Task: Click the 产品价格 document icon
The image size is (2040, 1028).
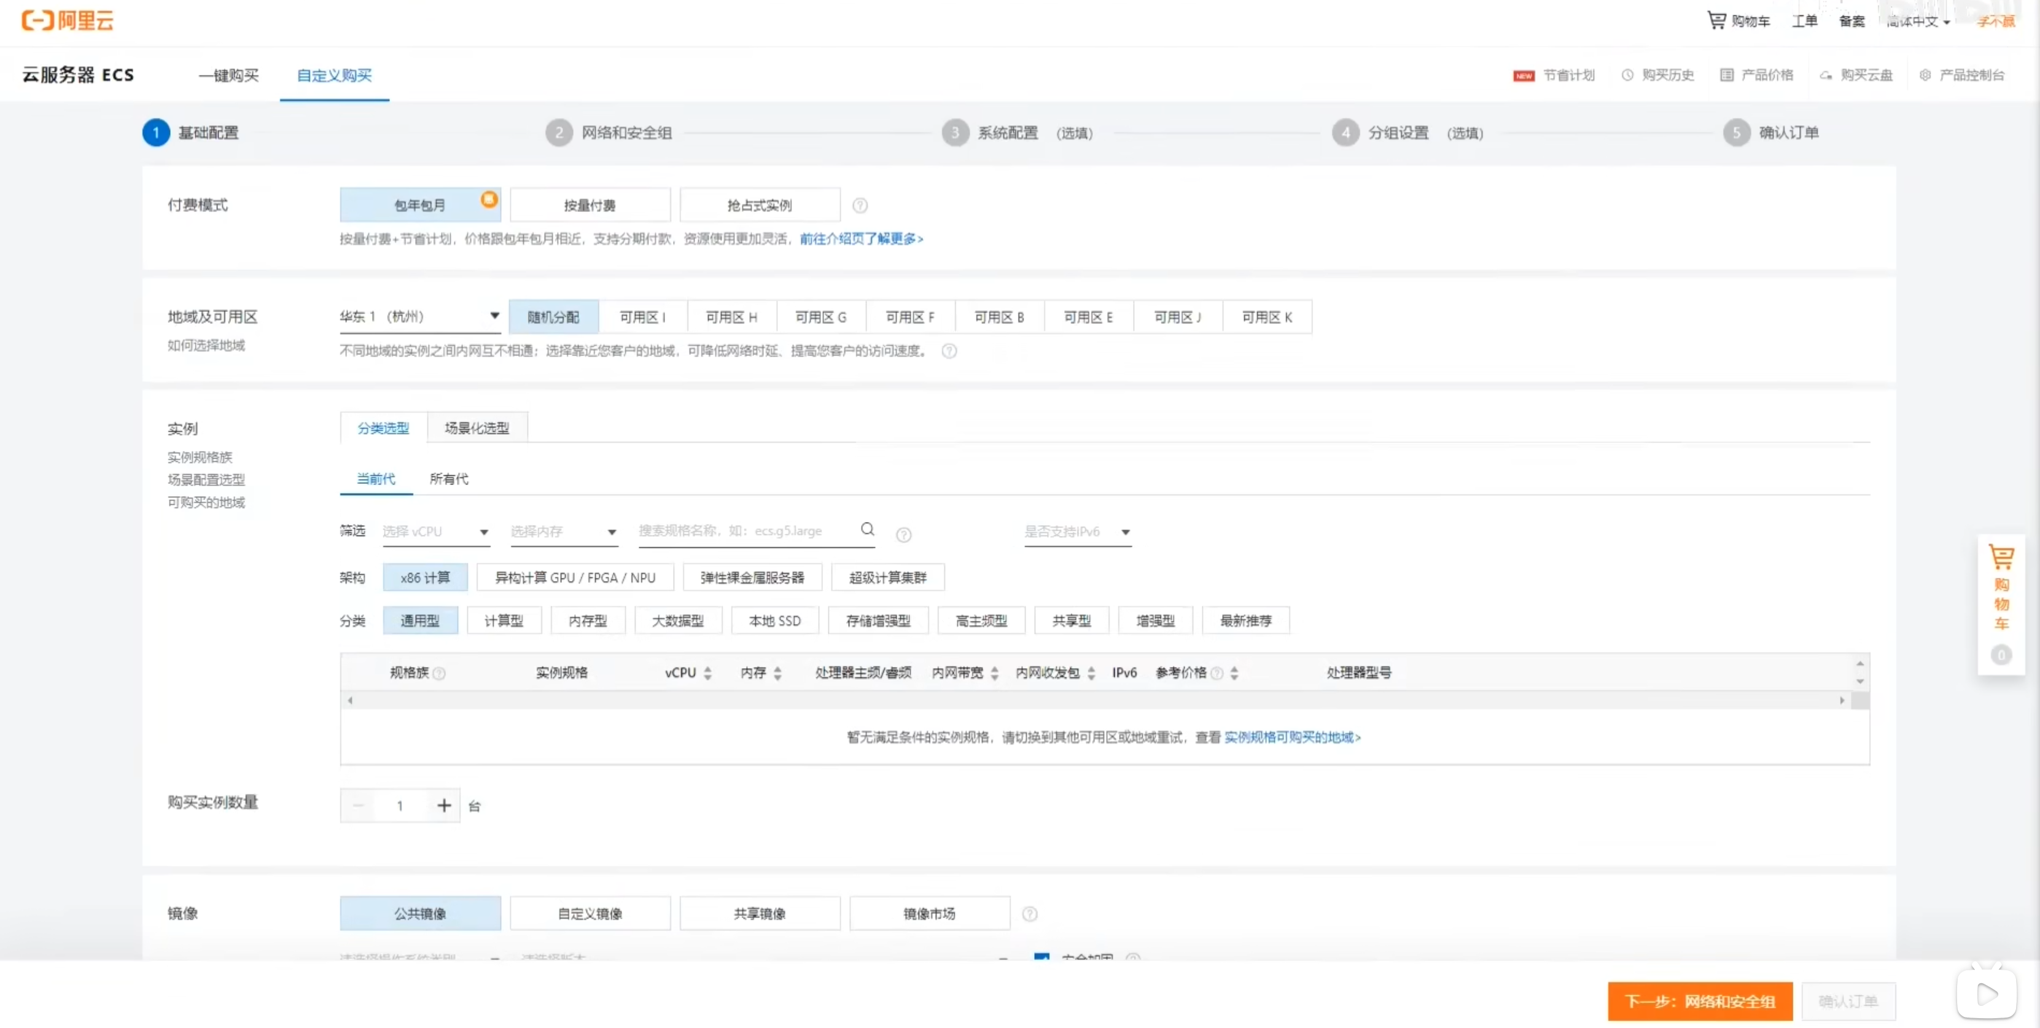Action: coord(1728,74)
